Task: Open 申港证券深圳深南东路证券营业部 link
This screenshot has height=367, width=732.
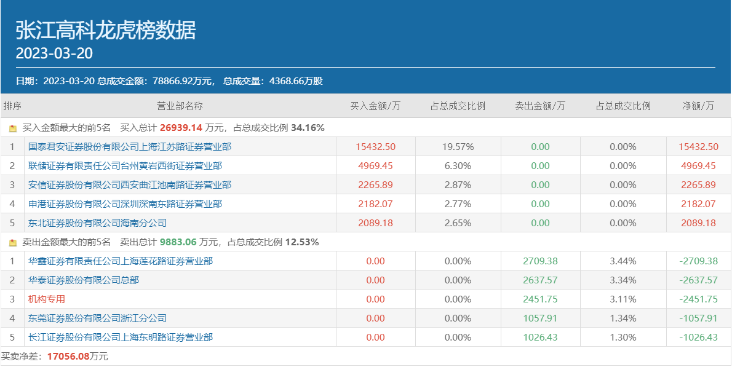Action: pyautogui.click(x=125, y=204)
